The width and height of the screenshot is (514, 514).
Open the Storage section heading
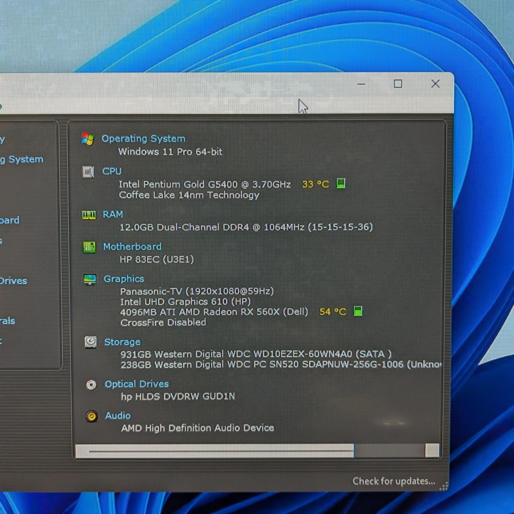click(122, 342)
